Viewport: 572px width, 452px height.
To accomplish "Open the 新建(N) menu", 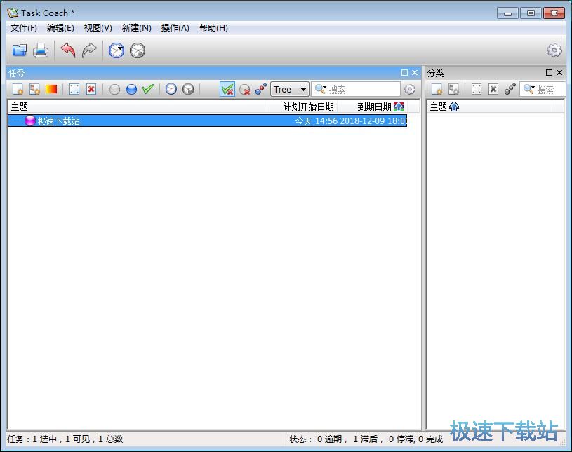I will [x=136, y=28].
